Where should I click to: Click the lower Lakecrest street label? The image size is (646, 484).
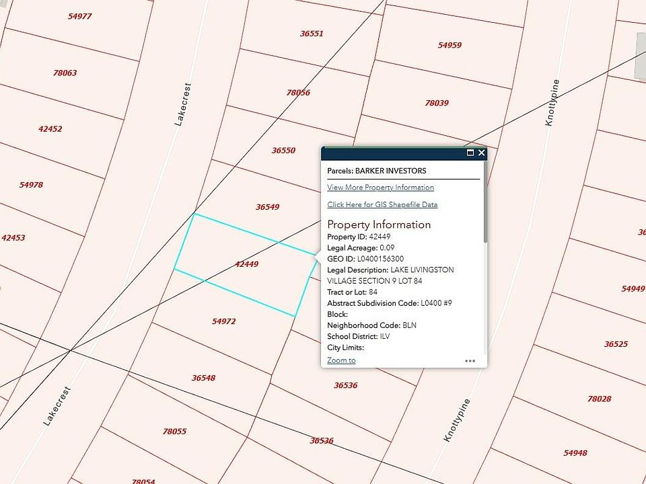[57, 406]
